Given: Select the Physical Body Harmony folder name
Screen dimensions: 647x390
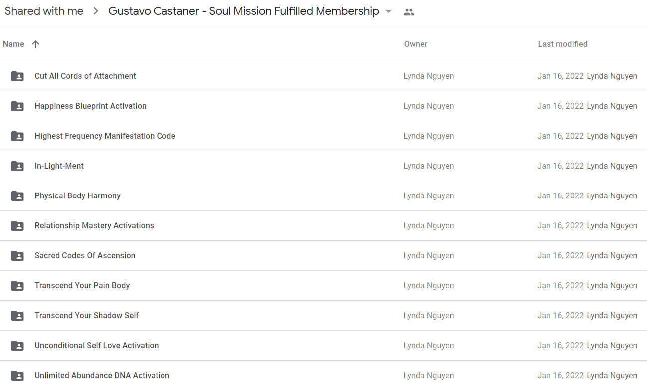Looking at the screenshot, I should 78,195.
